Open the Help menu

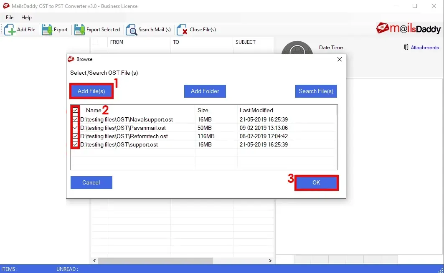click(26, 17)
